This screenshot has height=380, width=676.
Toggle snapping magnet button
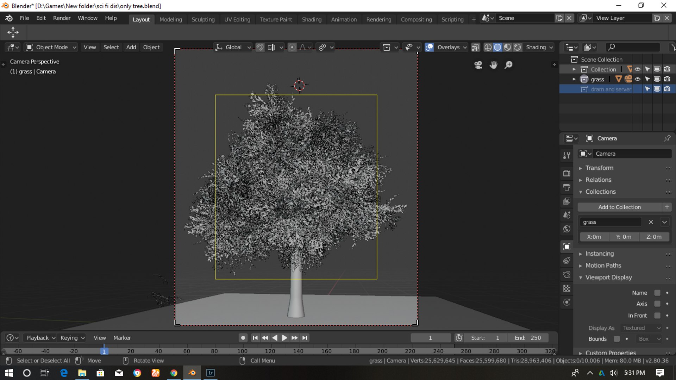tap(260, 47)
